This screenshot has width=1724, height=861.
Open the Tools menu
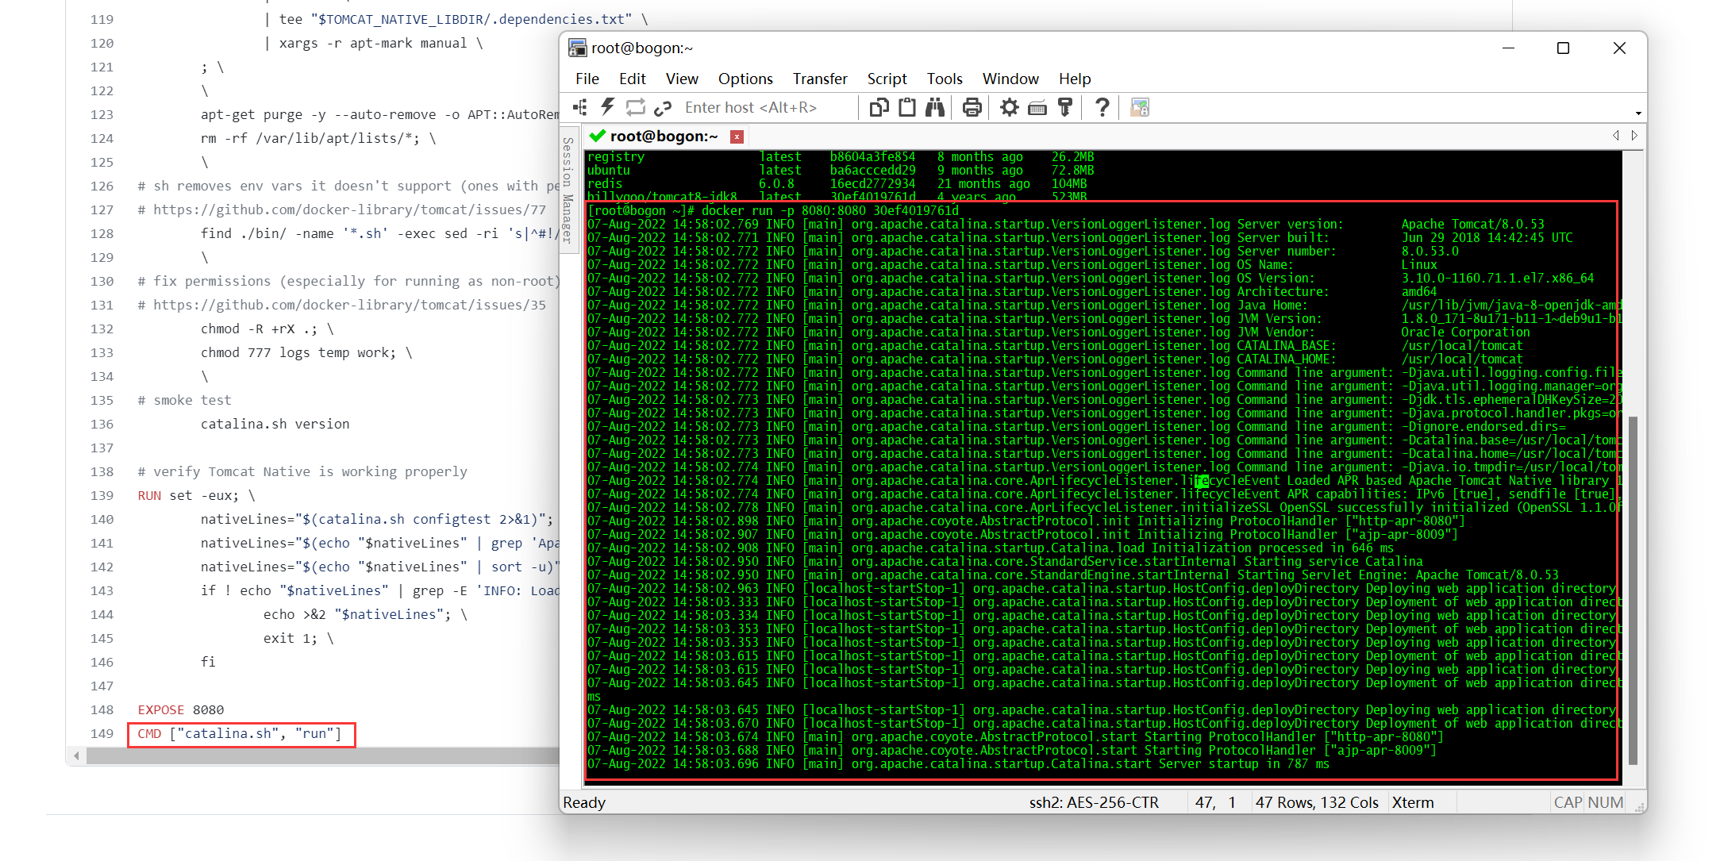tap(945, 79)
